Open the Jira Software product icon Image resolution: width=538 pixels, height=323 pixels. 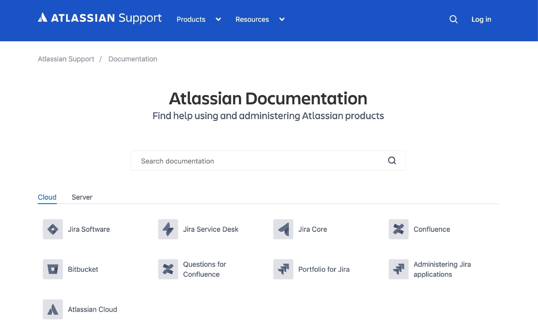click(x=53, y=229)
